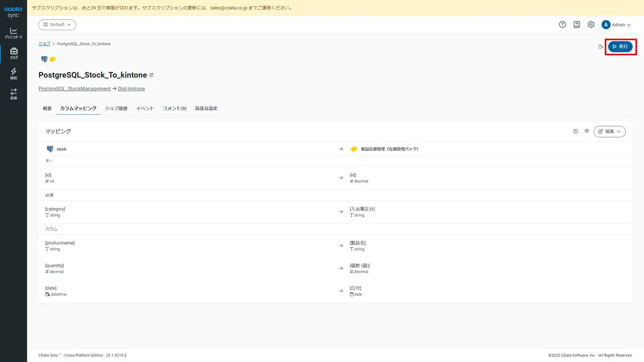Screen dimensions: 644x362
Task: Select the destination column [入出庫区分]
Action: click(362, 209)
